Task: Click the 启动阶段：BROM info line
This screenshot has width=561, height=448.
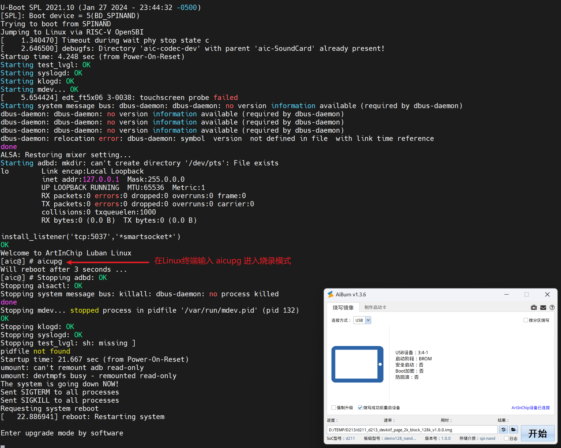Action: coord(413,359)
